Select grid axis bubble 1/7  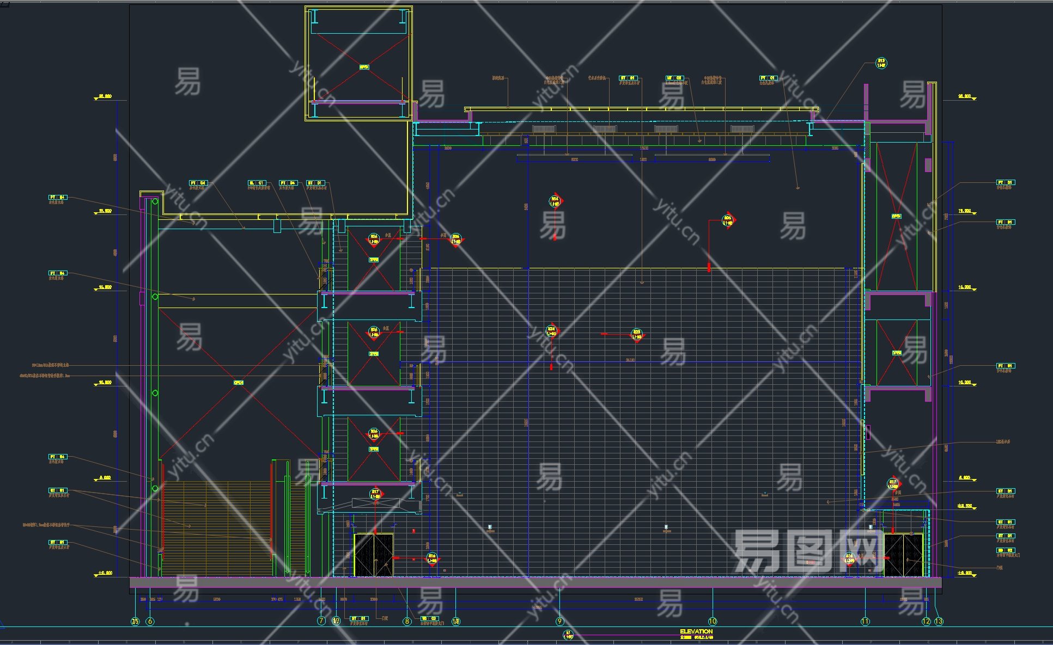click(336, 621)
